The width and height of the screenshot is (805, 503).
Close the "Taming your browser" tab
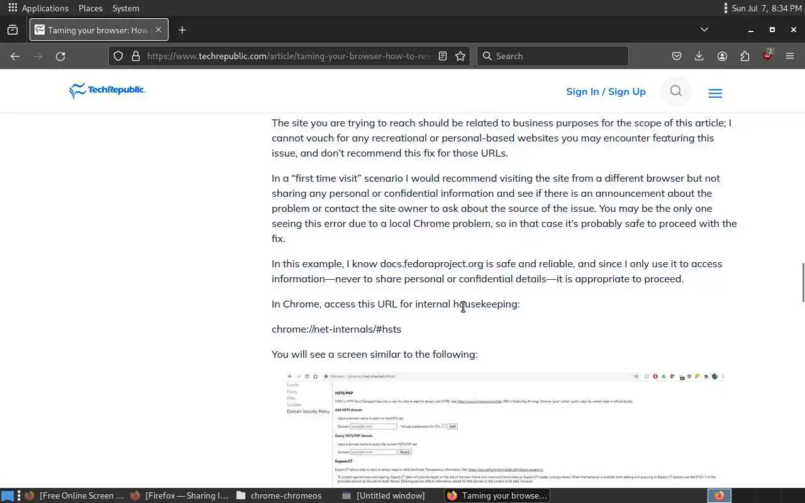click(158, 30)
